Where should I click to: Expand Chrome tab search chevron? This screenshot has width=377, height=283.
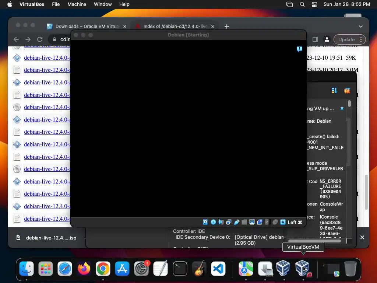(361, 27)
